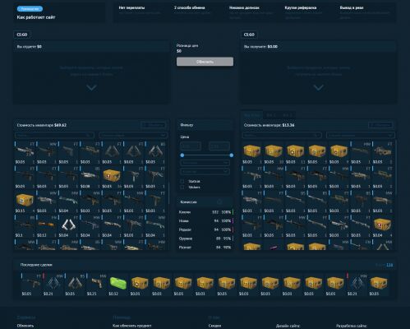Screen dimensions: 410x329
Task: Follow the Скидки footer link
Action: [x=214, y=326]
